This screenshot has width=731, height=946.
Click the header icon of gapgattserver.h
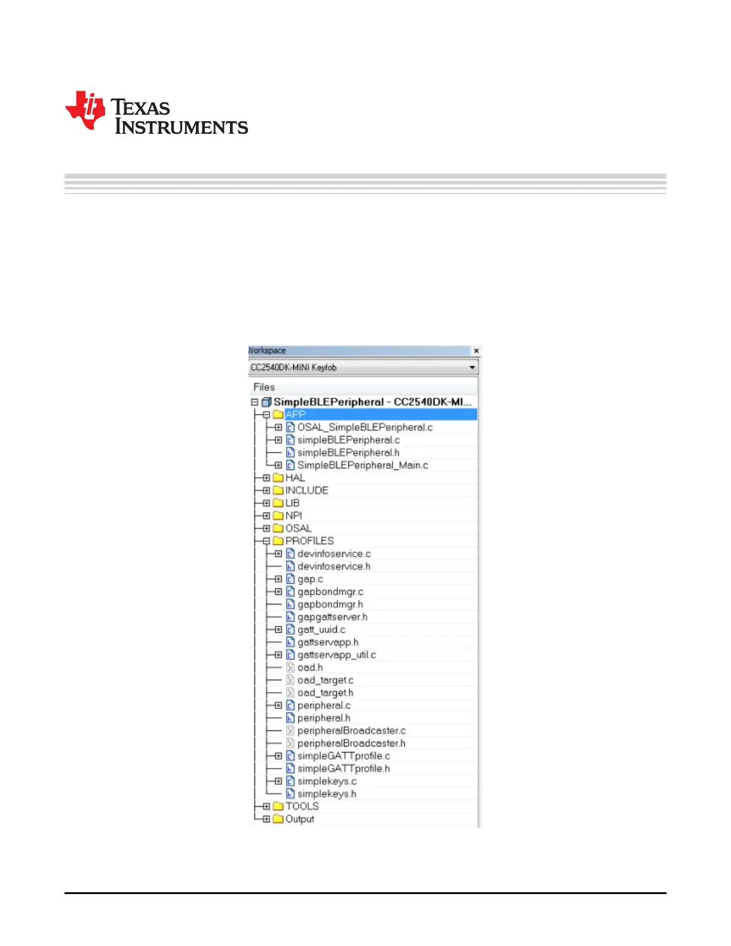pos(290,617)
